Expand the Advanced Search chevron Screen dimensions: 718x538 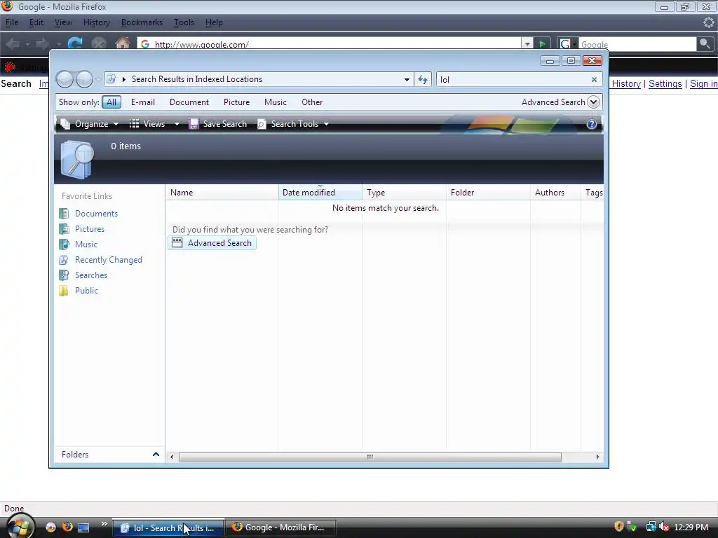click(x=593, y=102)
